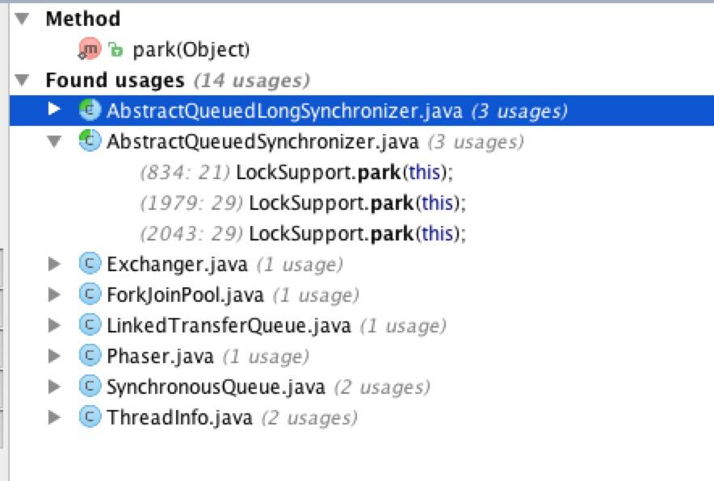This screenshot has width=714, height=481.
Task: Click the ForkJoinPool.java class icon
Action: coord(90,295)
